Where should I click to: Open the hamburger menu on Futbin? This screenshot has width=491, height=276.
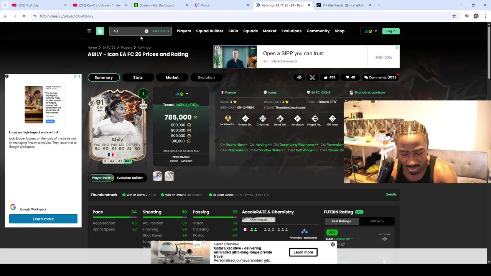coord(89,31)
